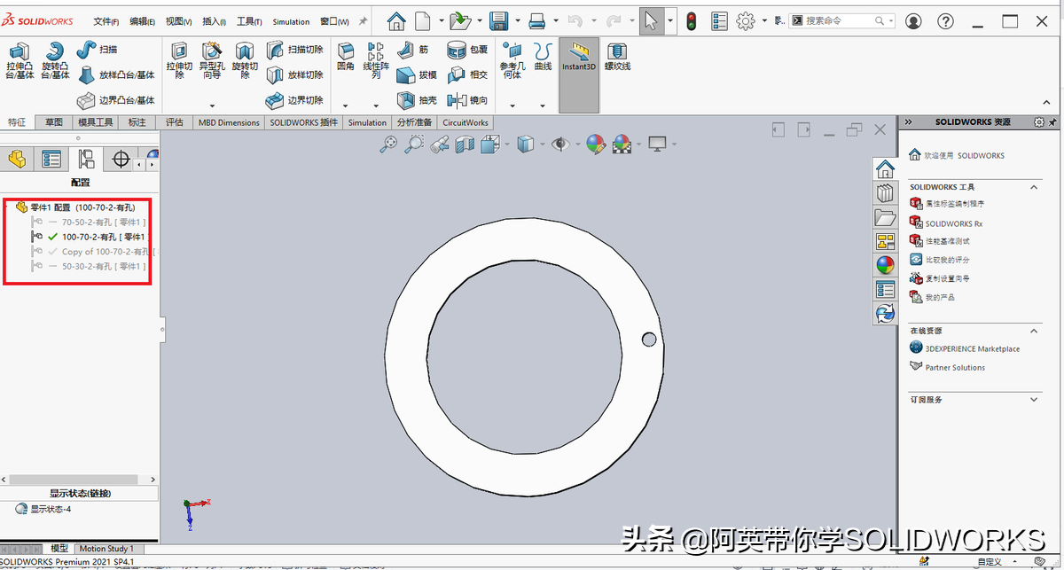The image size is (1064, 570).
Task: Open the 文件(F) menu
Action: [x=106, y=21]
